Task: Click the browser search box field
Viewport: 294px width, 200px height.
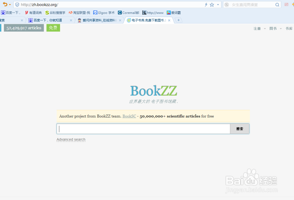Action: pos(252,5)
